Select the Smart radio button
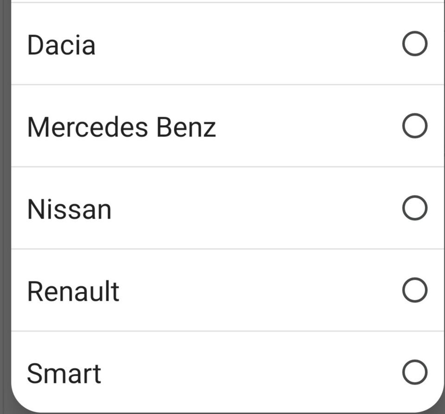The height and width of the screenshot is (414, 445). pyautogui.click(x=414, y=372)
